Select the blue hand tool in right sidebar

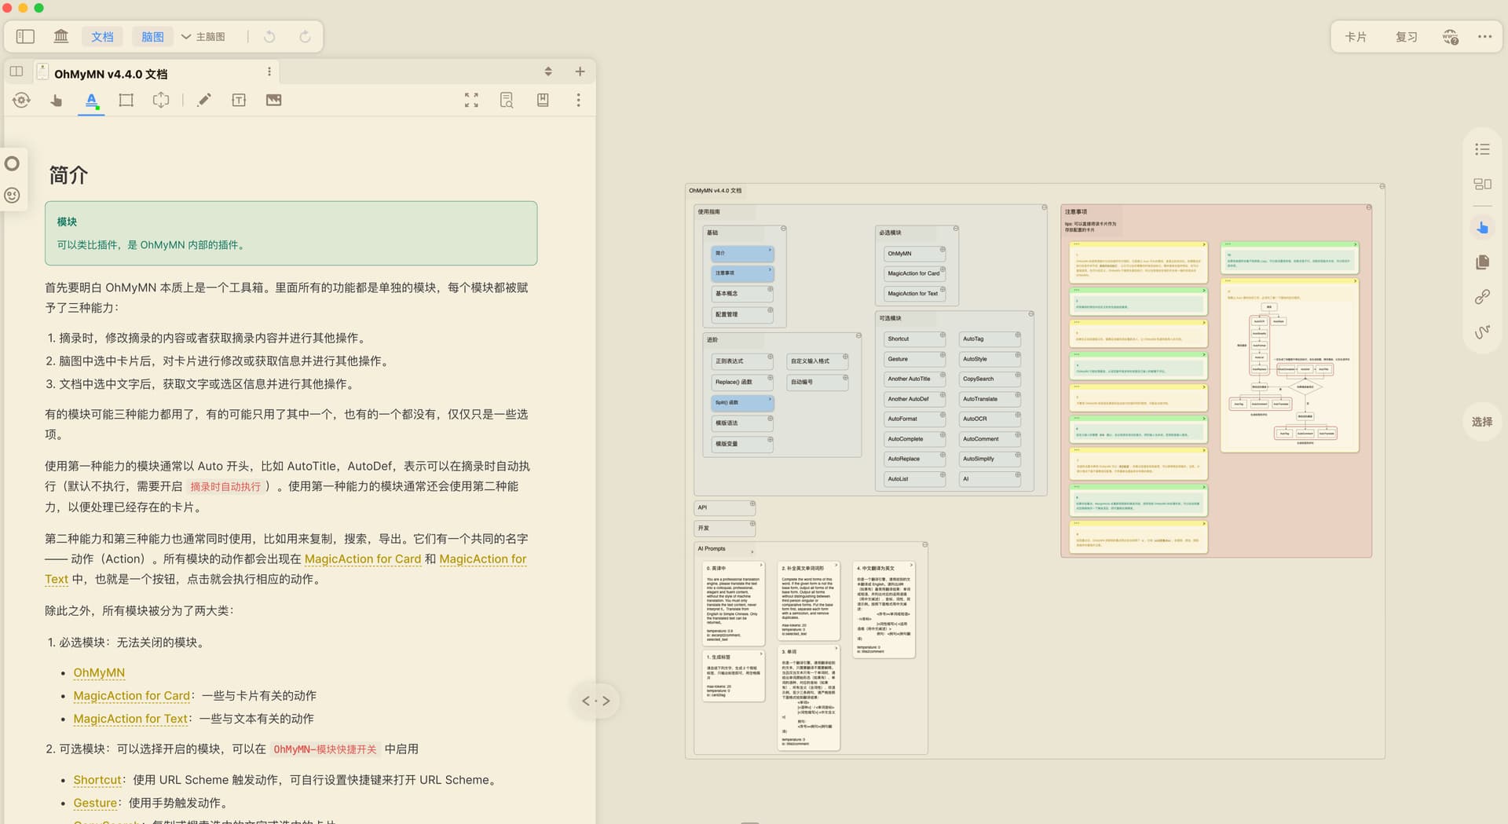click(x=1482, y=227)
